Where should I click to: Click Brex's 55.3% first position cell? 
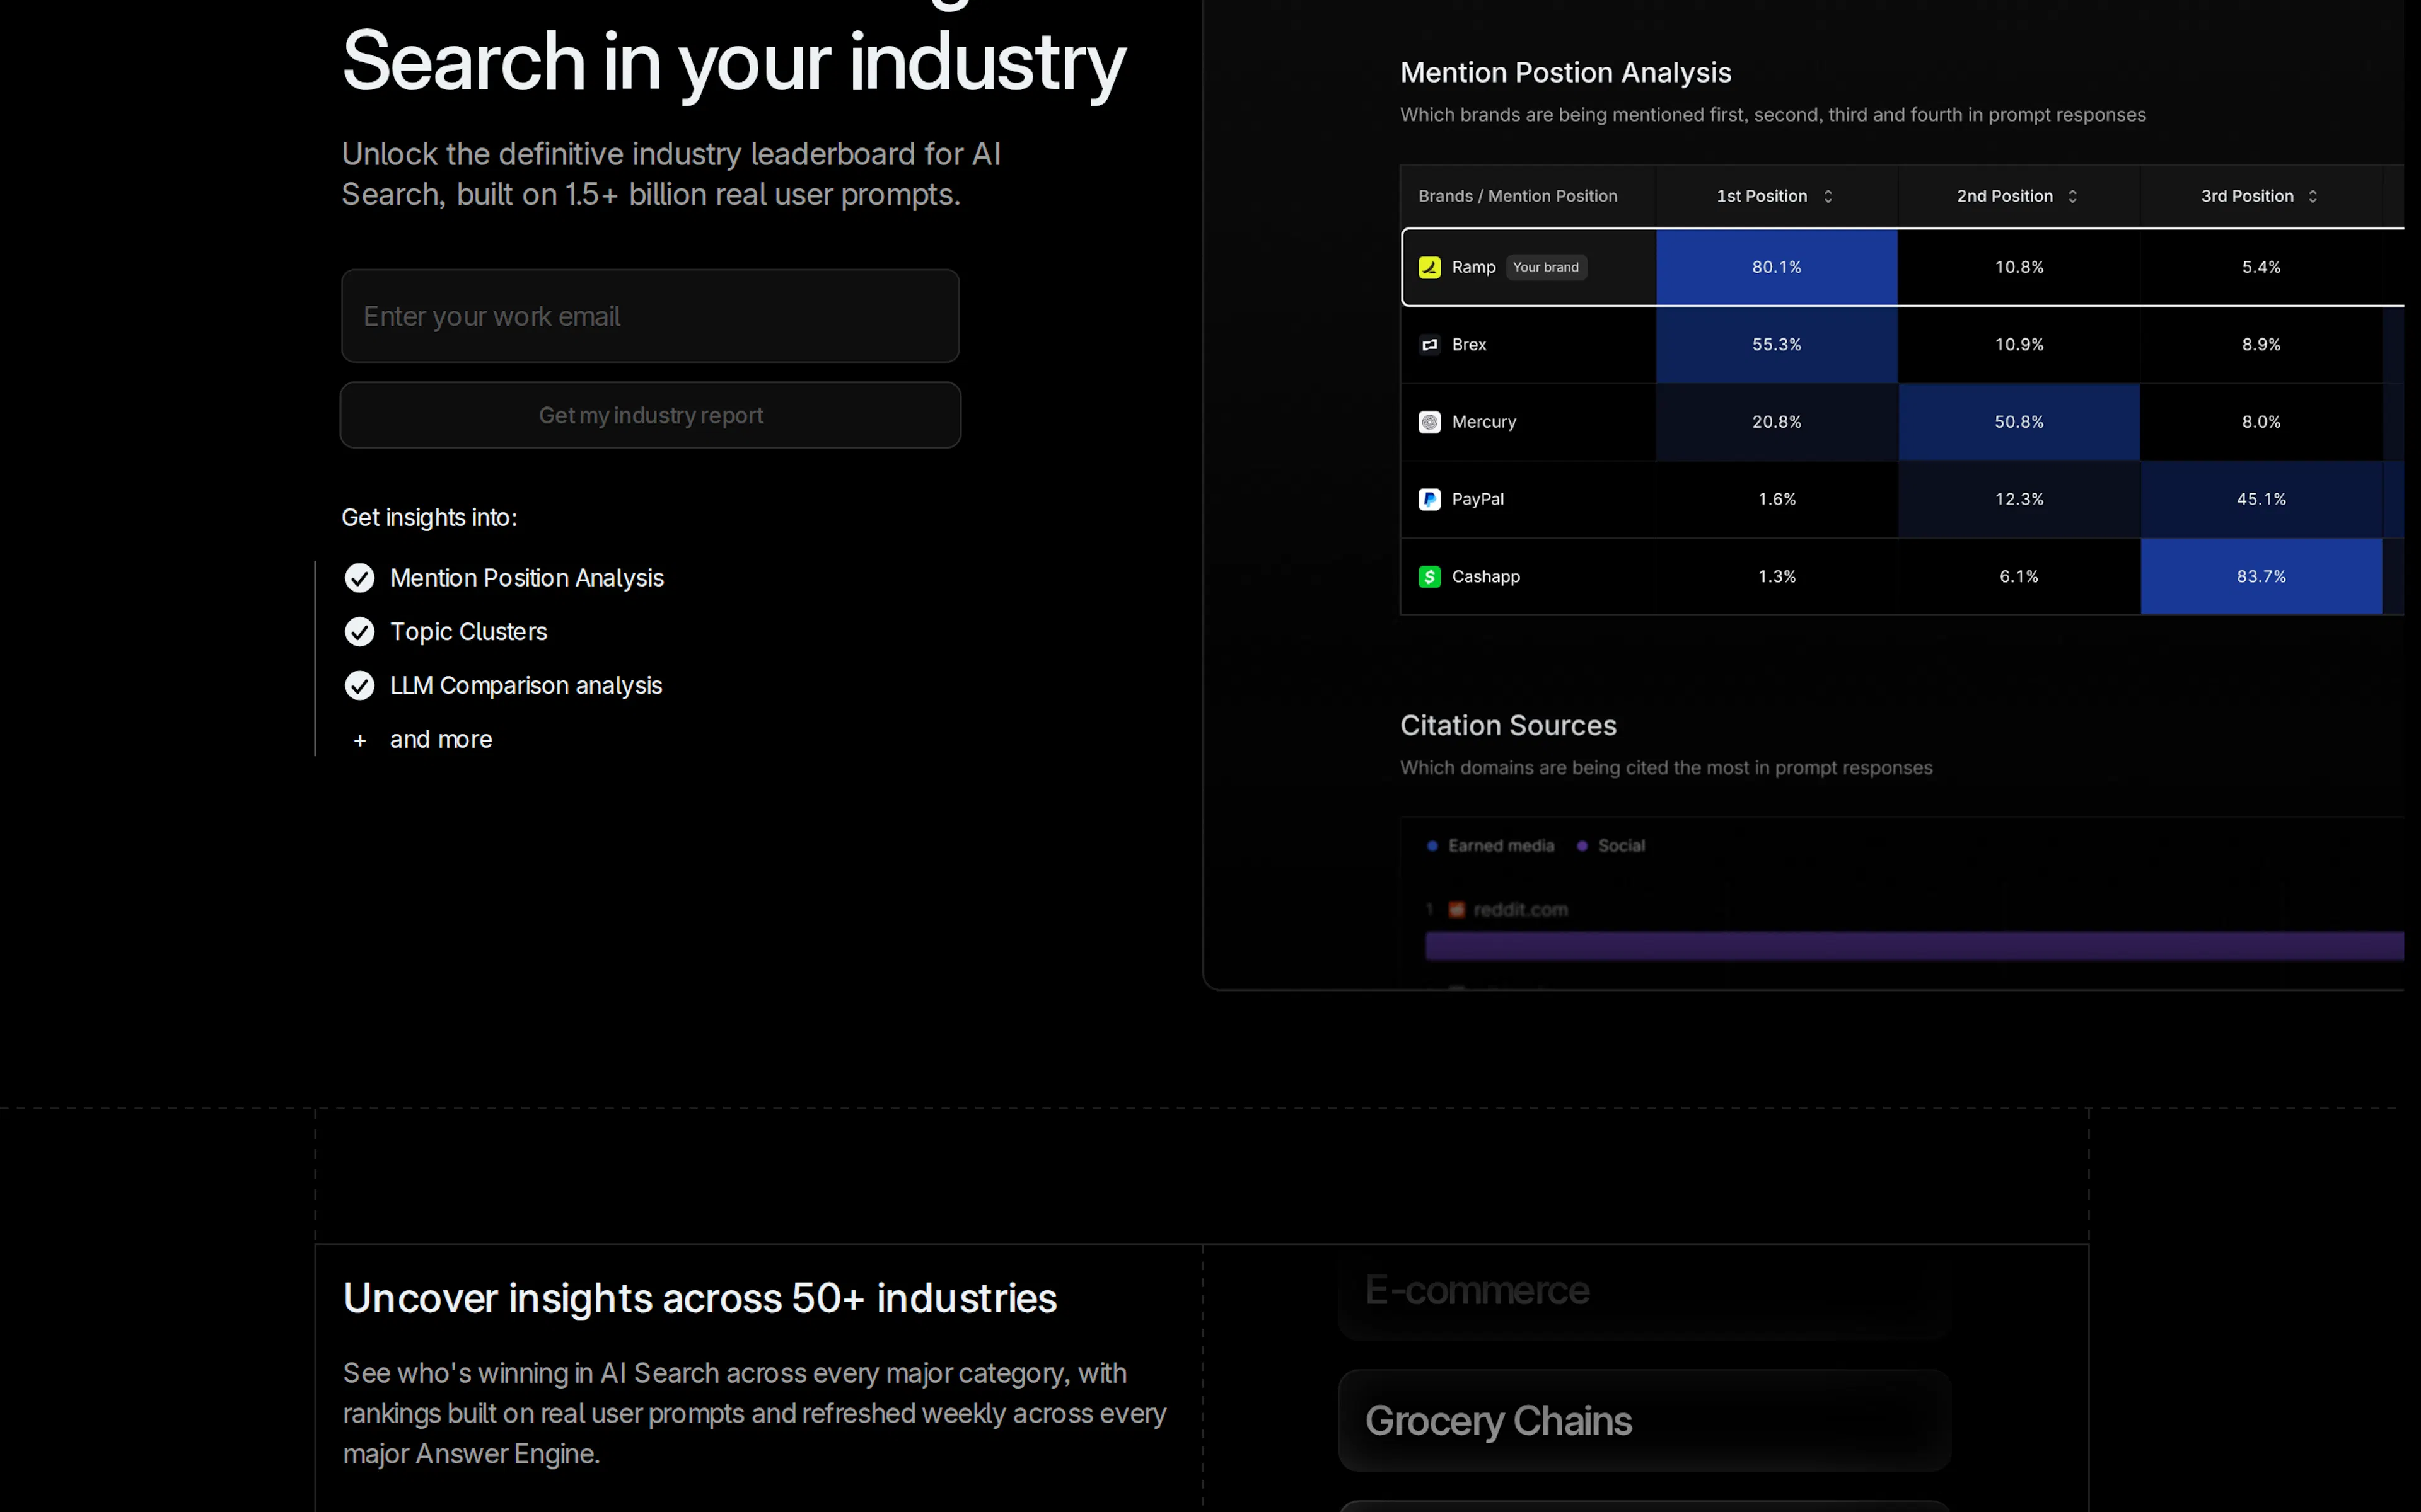click(1777, 344)
